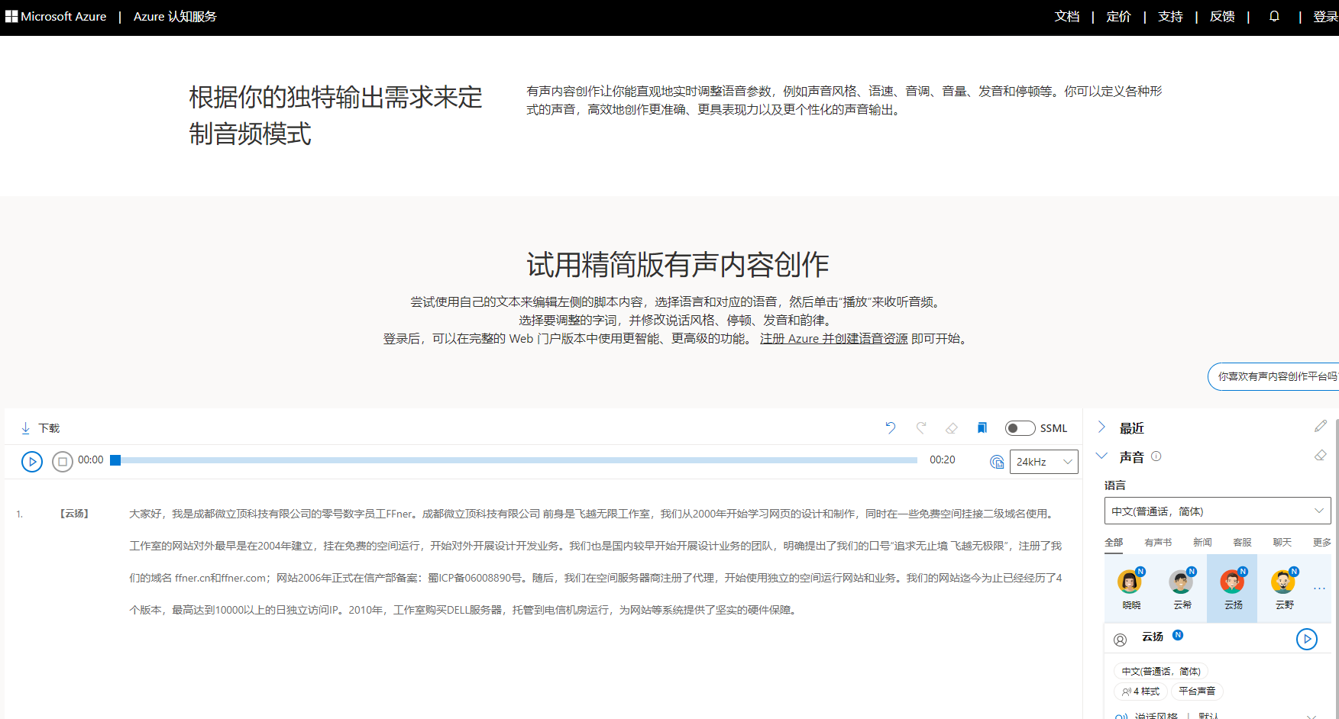Click the Azure 认知服务 link
This screenshot has height=719, width=1339.
pyautogui.click(x=175, y=16)
